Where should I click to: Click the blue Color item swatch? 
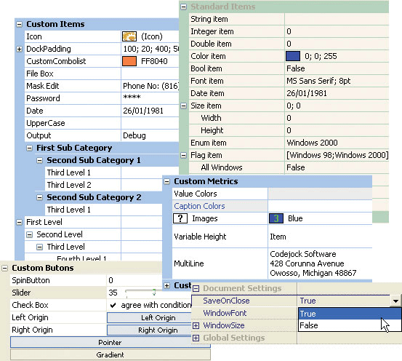coord(293,56)
